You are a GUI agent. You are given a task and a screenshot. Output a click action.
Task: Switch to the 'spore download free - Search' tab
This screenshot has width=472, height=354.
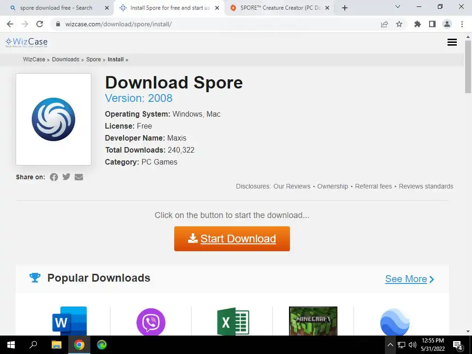pyautogui.click(x=56, y=8)
